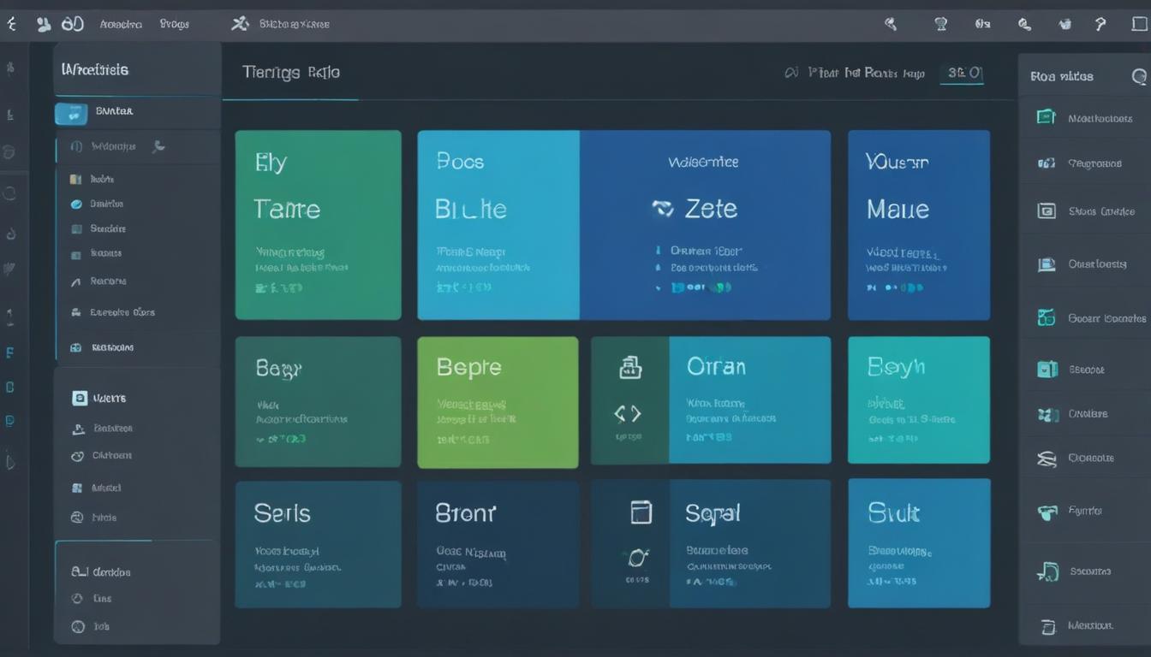Collapse the AI section at the sidebar bottom
This screenshot has height=657, width=1151.
101,571
